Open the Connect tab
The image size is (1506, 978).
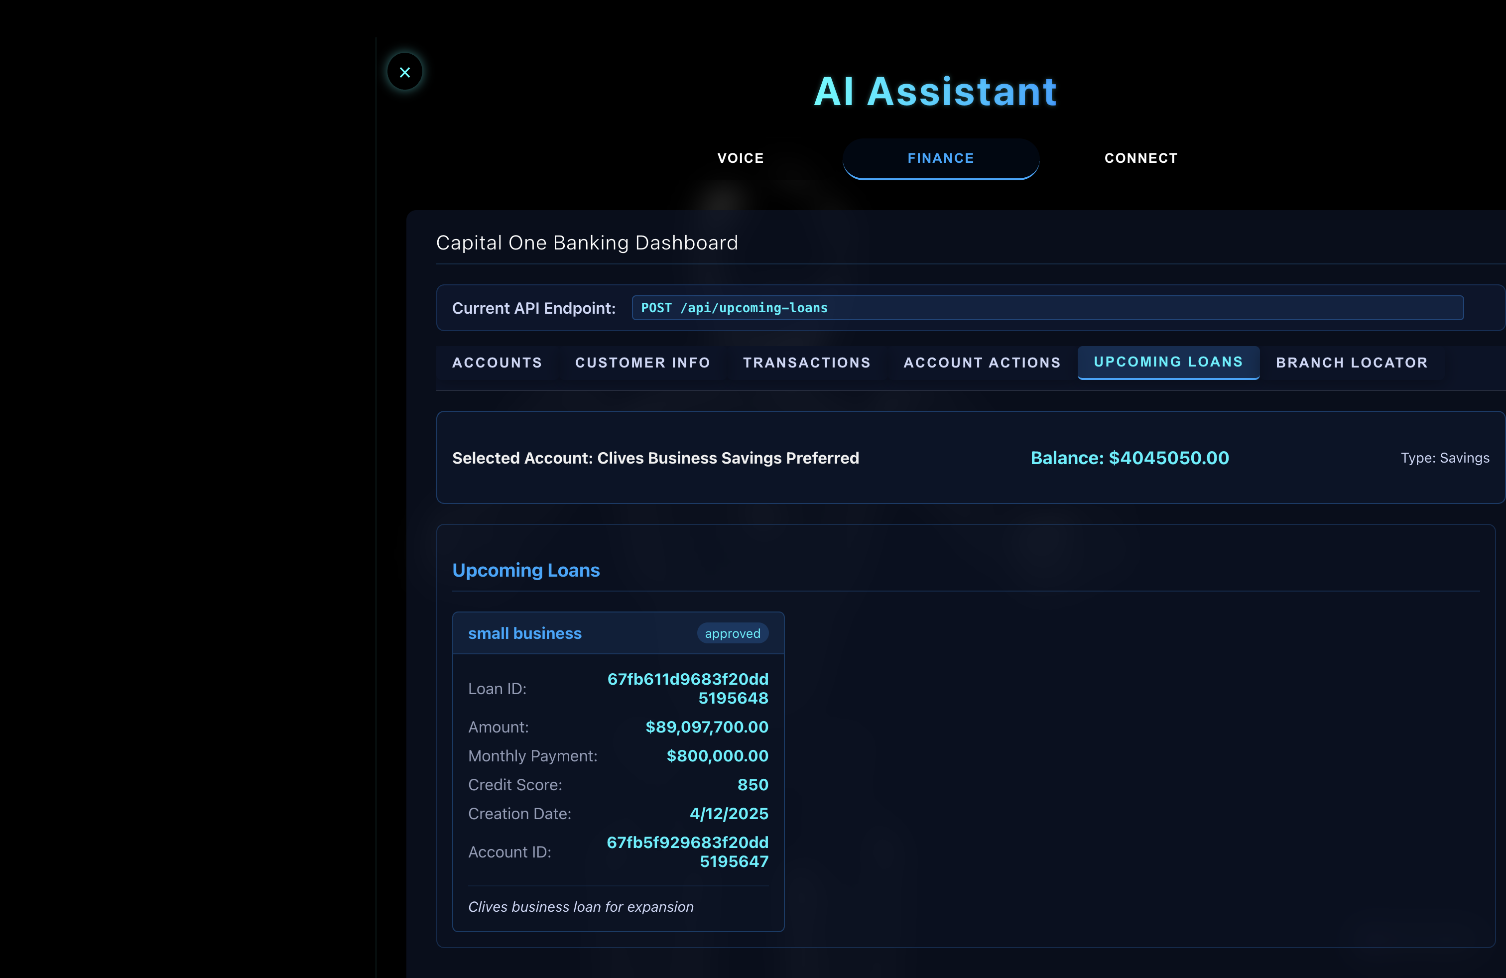point(1140,158)
